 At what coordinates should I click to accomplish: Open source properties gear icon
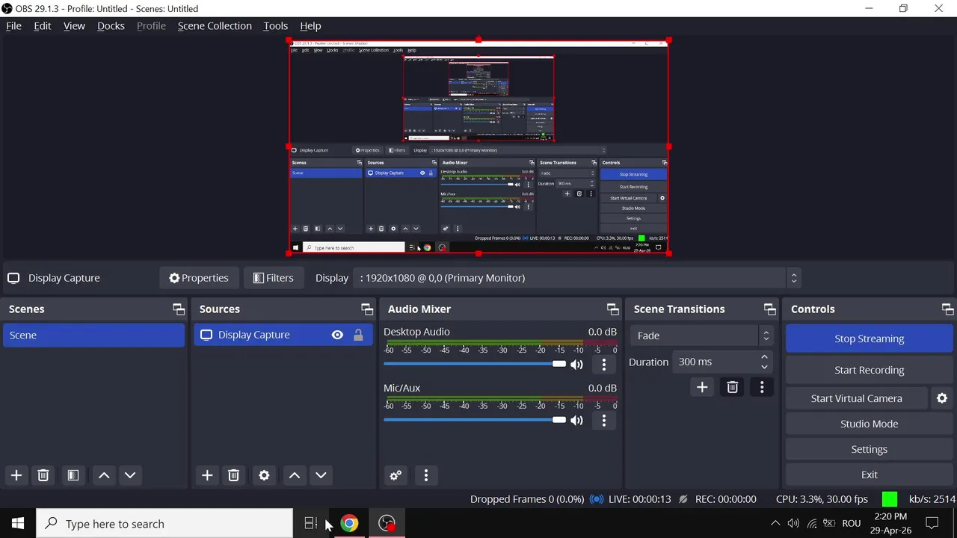point(264,475)
